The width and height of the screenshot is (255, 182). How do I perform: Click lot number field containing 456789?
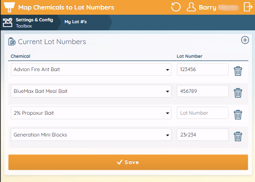click(x=202, y=91)
